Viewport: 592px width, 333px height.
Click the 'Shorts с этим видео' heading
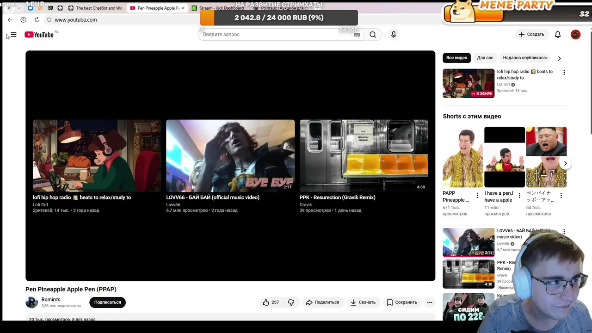(x=472, y=117)
